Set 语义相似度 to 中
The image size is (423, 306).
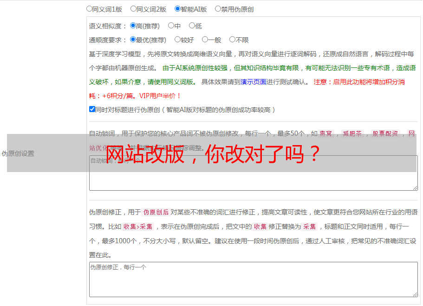[x=171, y=26]
